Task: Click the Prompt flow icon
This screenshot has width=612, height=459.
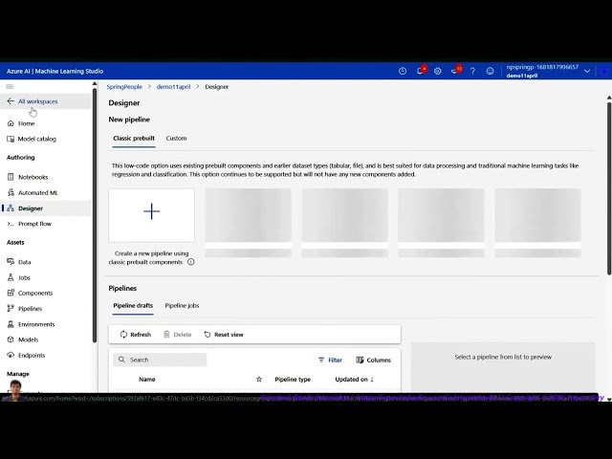Action: 11,224
